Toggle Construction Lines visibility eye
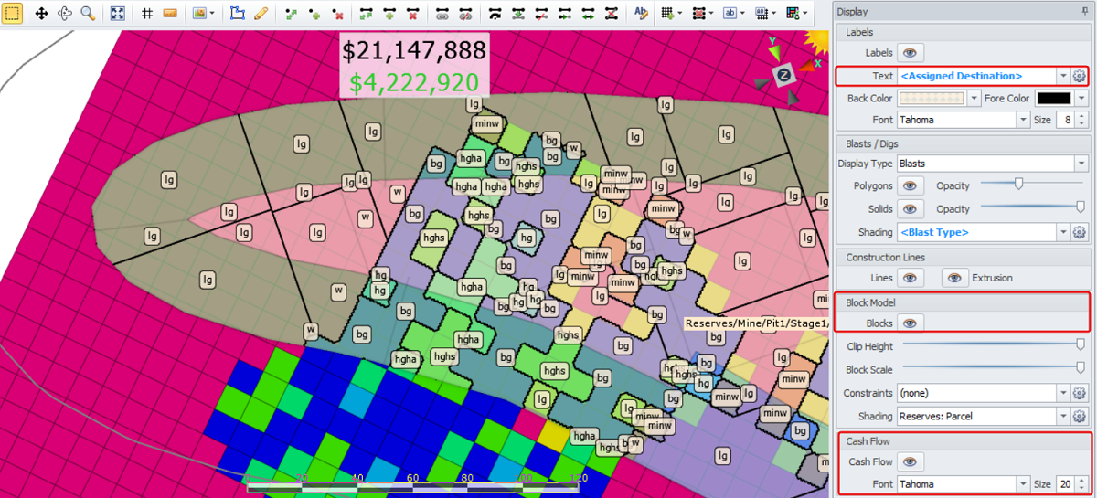The image size is (1097, 498). [x=911, y=278]
